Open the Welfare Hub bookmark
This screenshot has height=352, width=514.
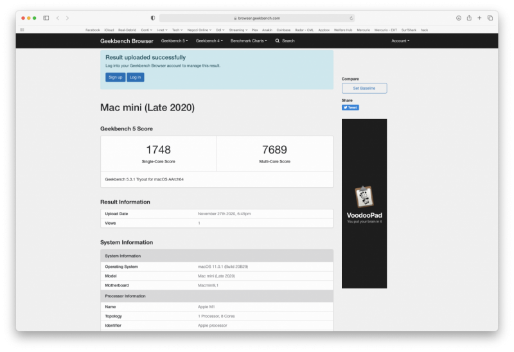coord(343,30)
